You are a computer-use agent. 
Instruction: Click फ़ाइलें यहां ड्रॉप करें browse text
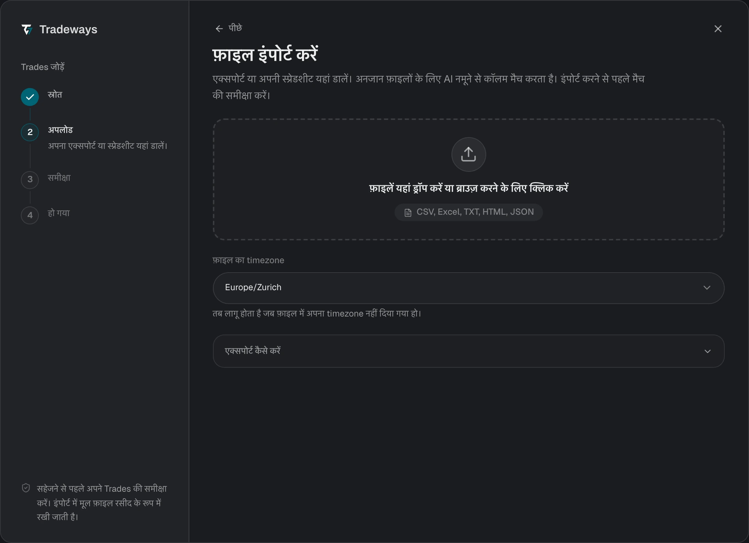pyautogui.click(x=469, y=188)
